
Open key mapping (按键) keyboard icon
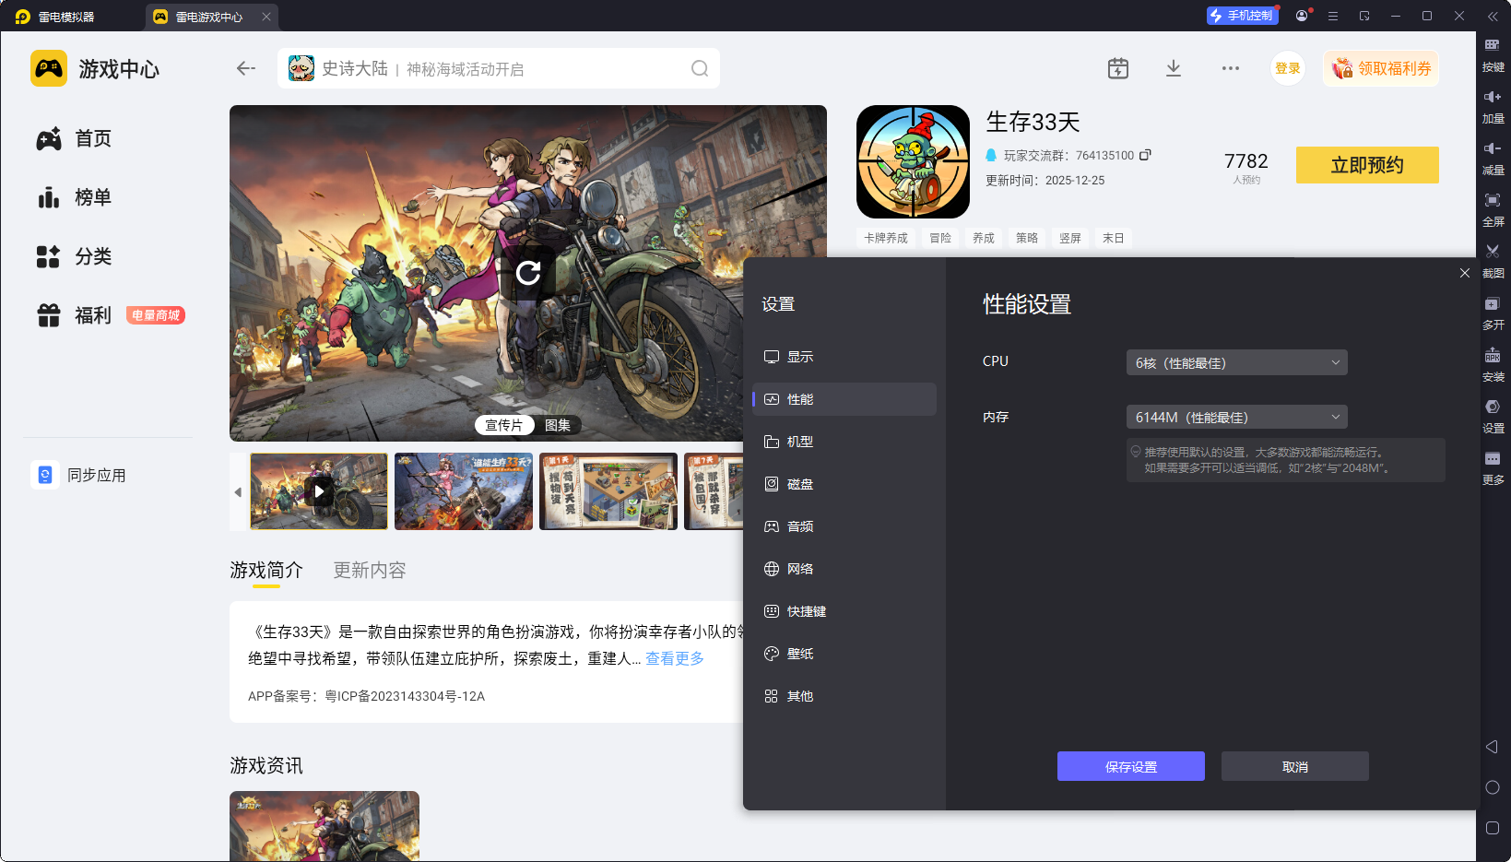tap(1493, 46)
